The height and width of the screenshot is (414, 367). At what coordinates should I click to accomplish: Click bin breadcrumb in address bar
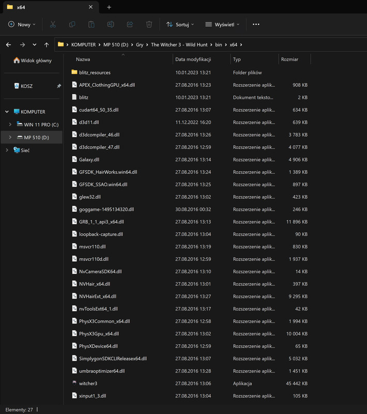coord(218,45)
